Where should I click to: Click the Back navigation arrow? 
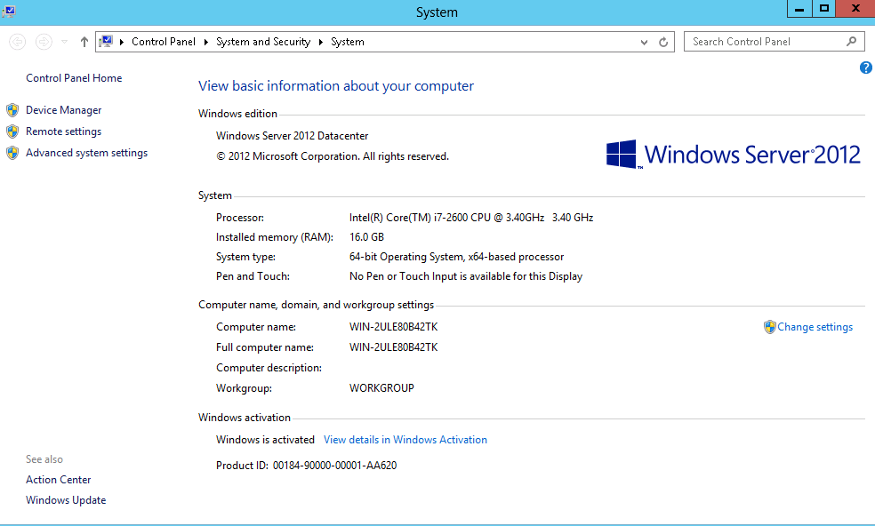(x=17, y=42)
